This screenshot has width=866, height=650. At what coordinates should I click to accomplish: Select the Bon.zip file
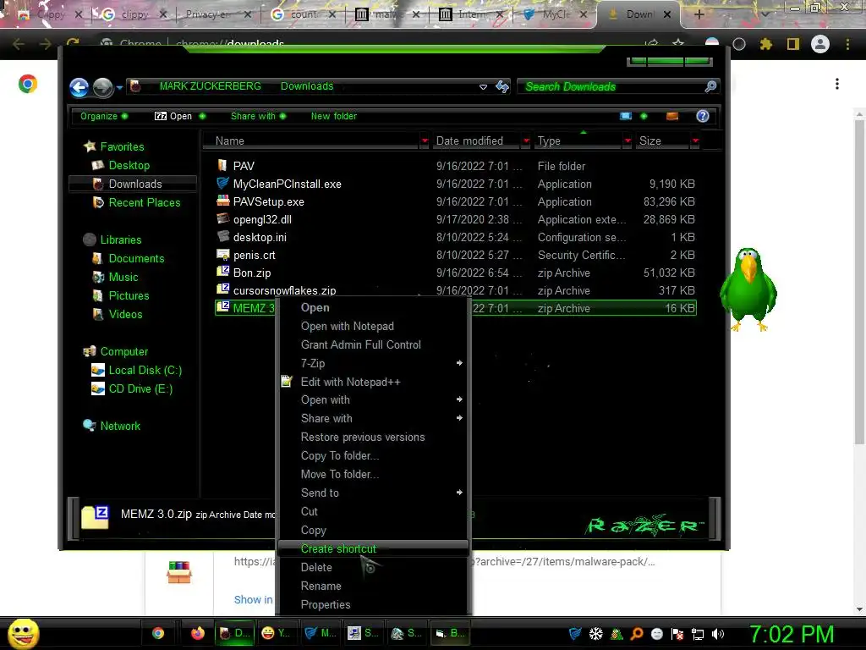pos(252,273)
